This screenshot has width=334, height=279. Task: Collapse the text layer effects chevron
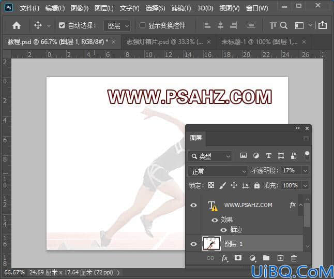coord(300,205)
